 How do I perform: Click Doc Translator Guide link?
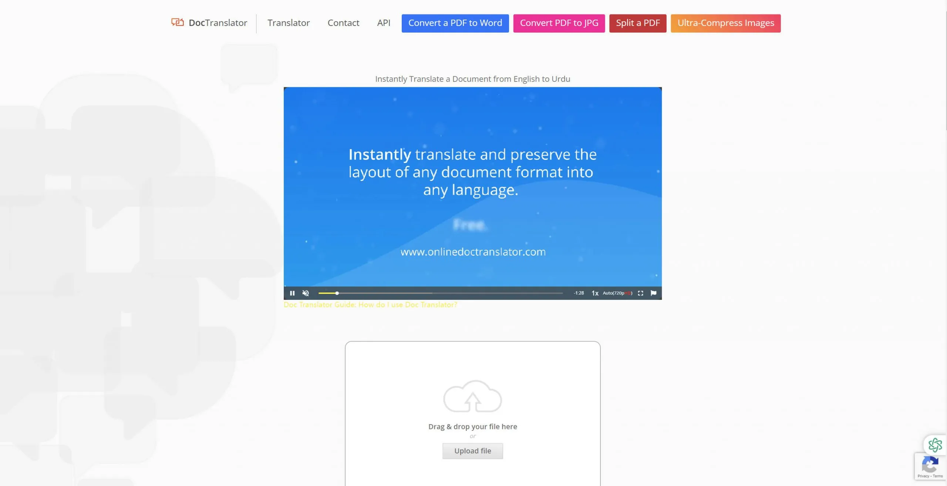370,304
